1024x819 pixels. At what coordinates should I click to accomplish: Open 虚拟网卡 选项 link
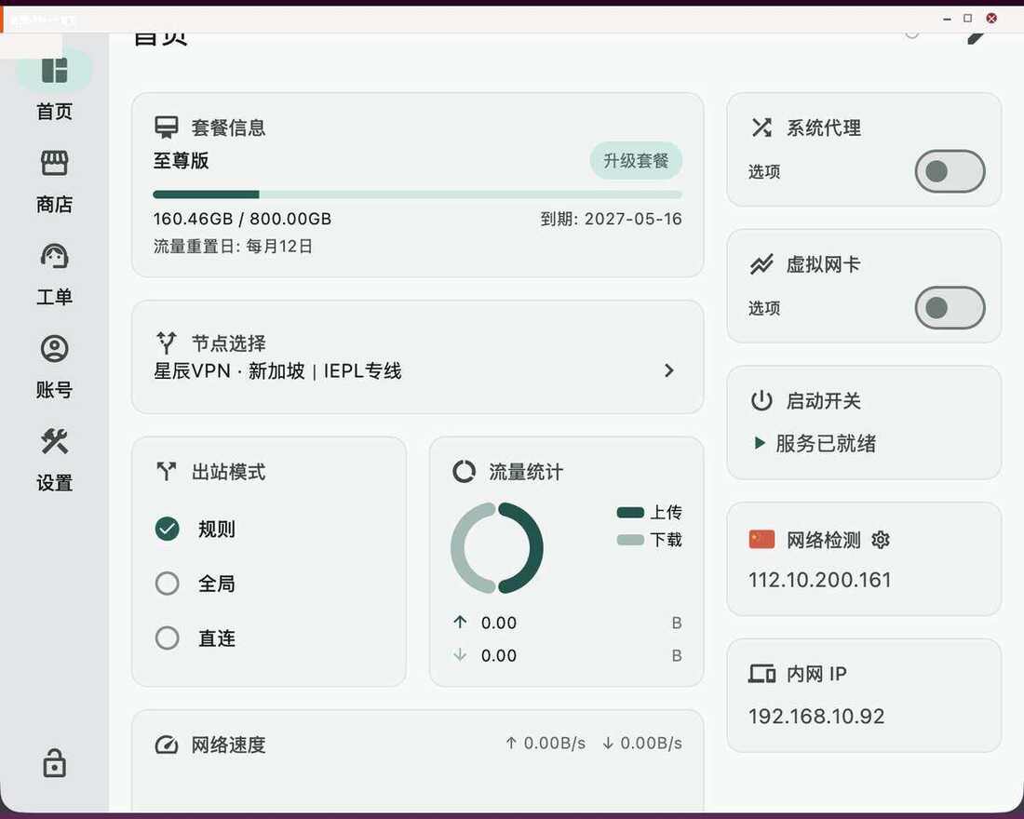pyautogui.click(x=764, y=308)
